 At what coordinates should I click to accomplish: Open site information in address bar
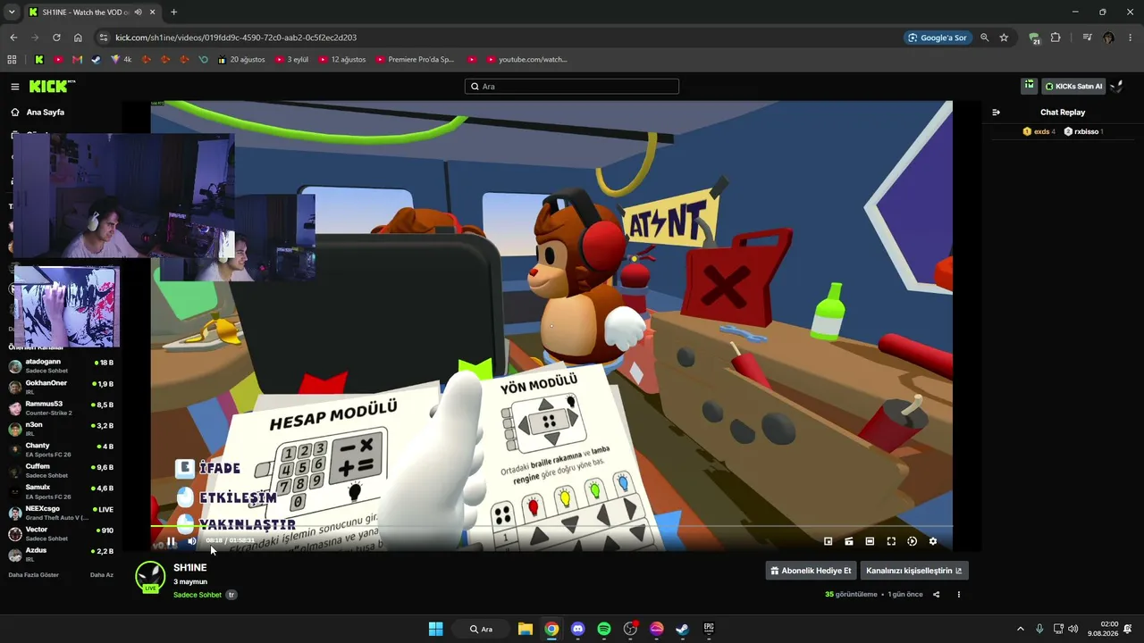pyautogui.click(x=104, y=38)
